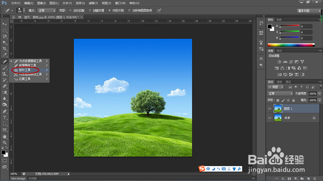
Task: Select the Blur tool
Action: 4,98
